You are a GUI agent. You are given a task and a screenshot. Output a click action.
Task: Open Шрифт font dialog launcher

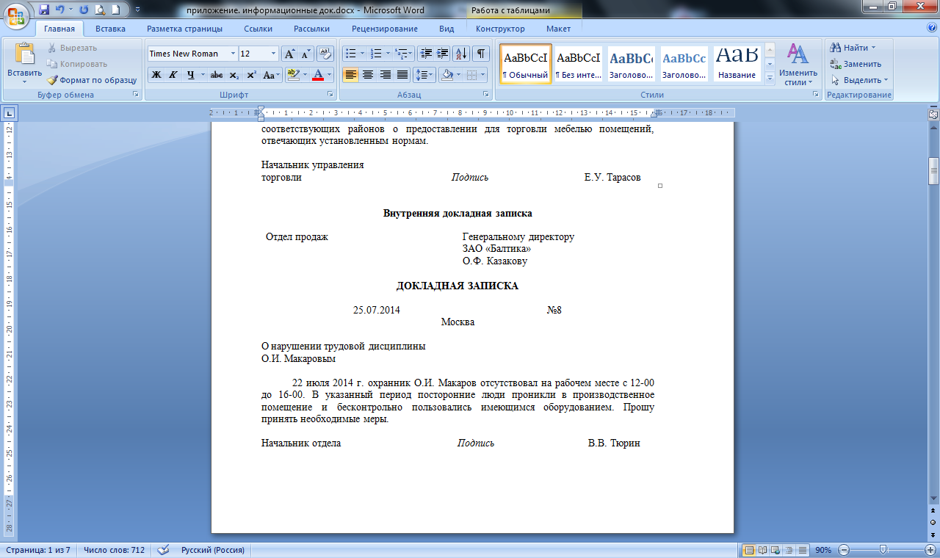(x=329, y=95)
